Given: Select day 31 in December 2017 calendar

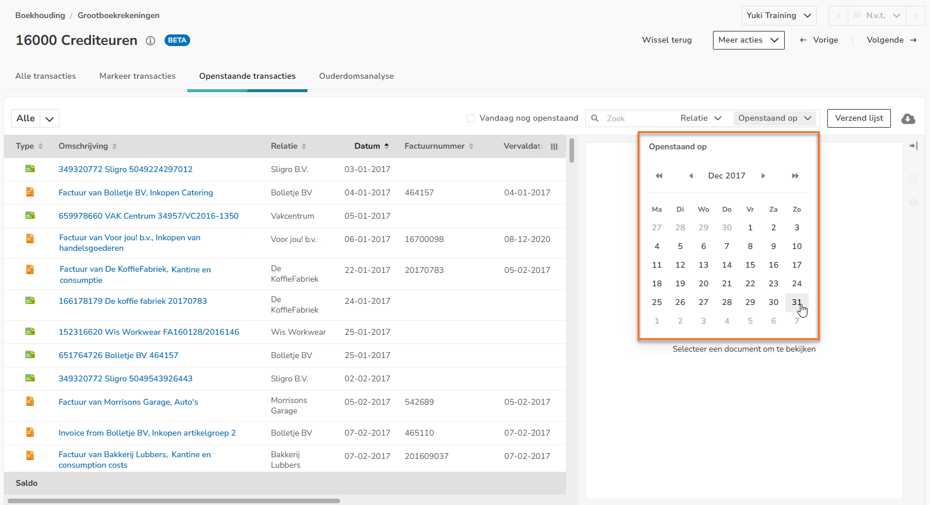Looking at the screenshot, I should tap(797, 302).
